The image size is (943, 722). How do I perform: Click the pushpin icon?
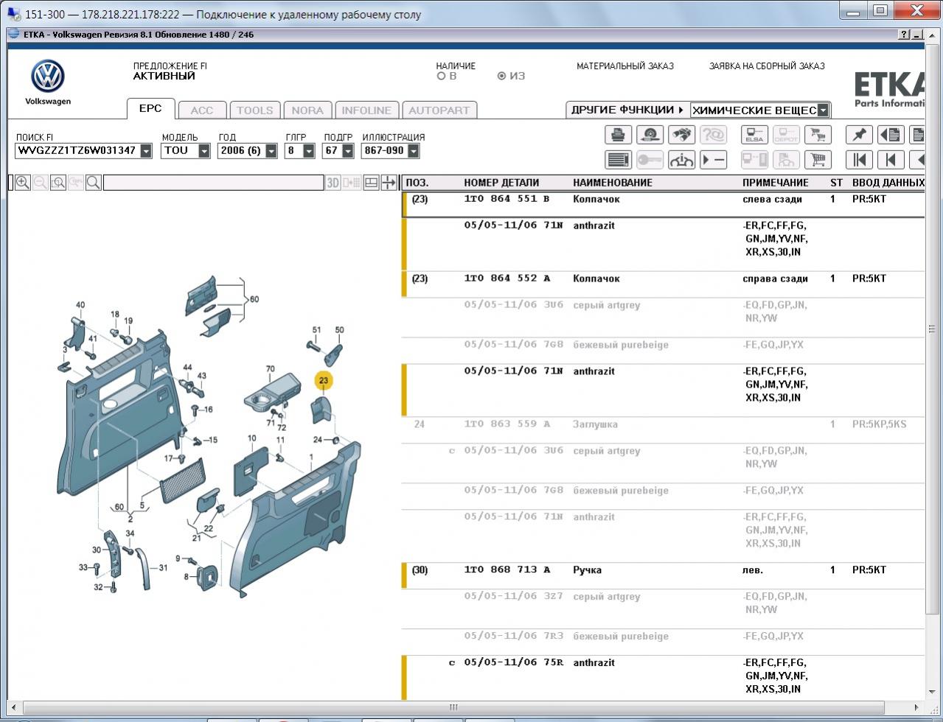pyautogui.click(x=859, y=135)
